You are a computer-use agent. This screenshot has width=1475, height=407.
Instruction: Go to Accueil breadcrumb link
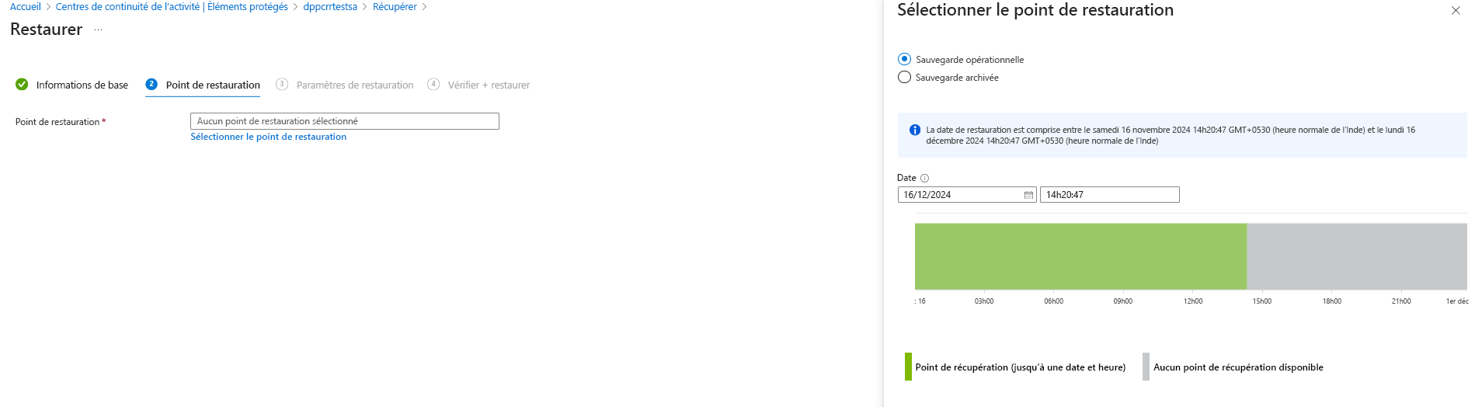(25, 7)
